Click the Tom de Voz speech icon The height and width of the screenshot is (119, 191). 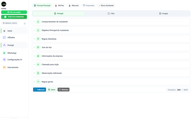38,47
